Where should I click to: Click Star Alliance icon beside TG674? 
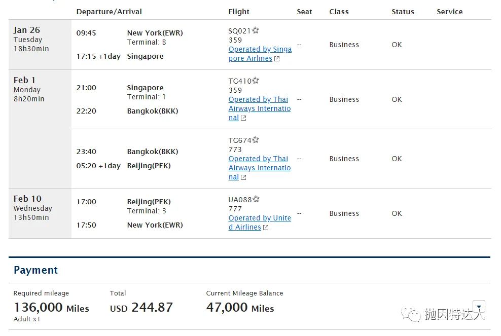[256, 140]
